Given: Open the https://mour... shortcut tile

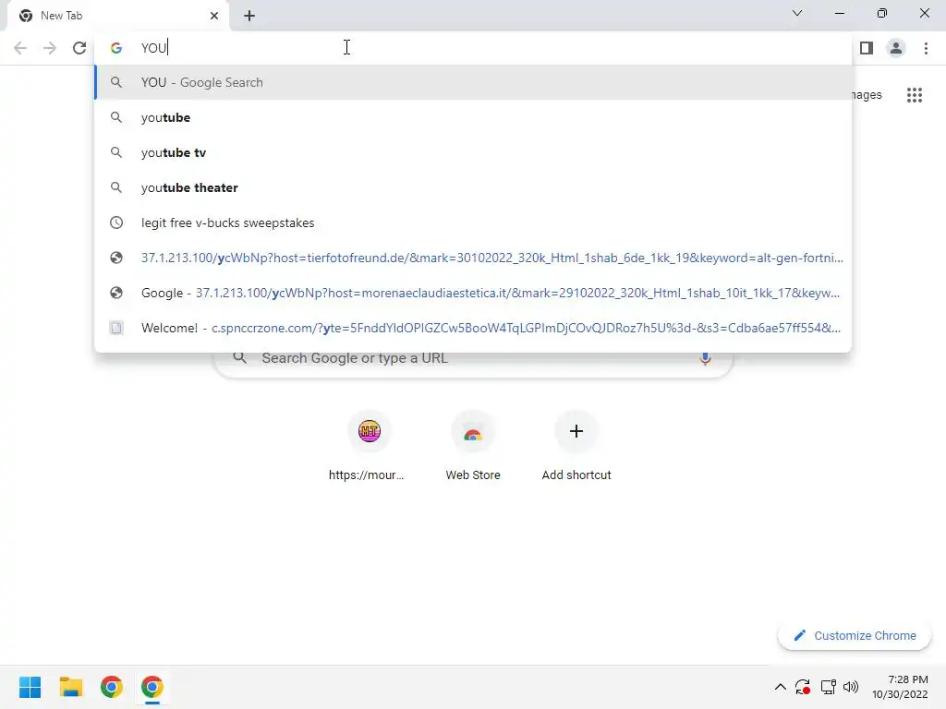Looking at the screenshot, I should point(369,447).
